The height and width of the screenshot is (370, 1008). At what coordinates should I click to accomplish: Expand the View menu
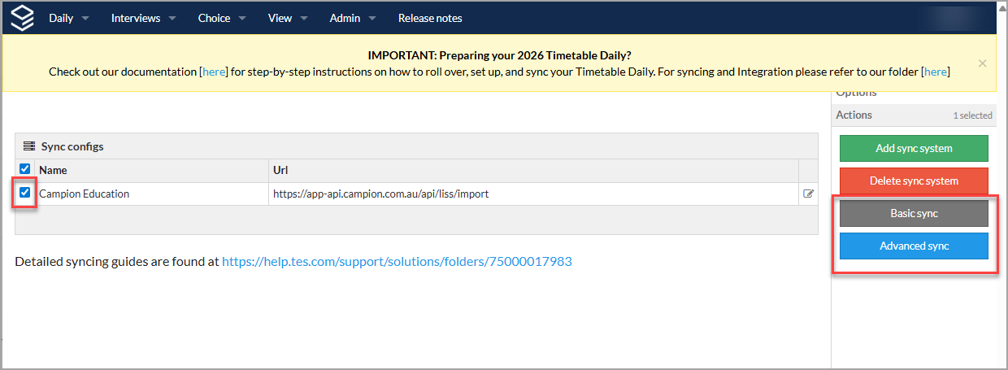288,18
